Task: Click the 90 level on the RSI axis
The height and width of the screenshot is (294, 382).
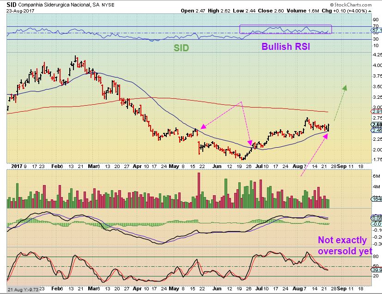Action: [x=376, y=20]
